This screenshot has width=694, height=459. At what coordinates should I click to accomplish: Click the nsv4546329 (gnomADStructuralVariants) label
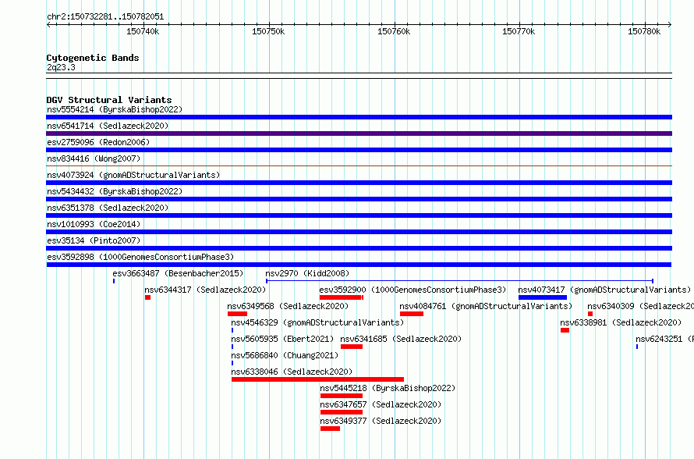pos(317,322)
